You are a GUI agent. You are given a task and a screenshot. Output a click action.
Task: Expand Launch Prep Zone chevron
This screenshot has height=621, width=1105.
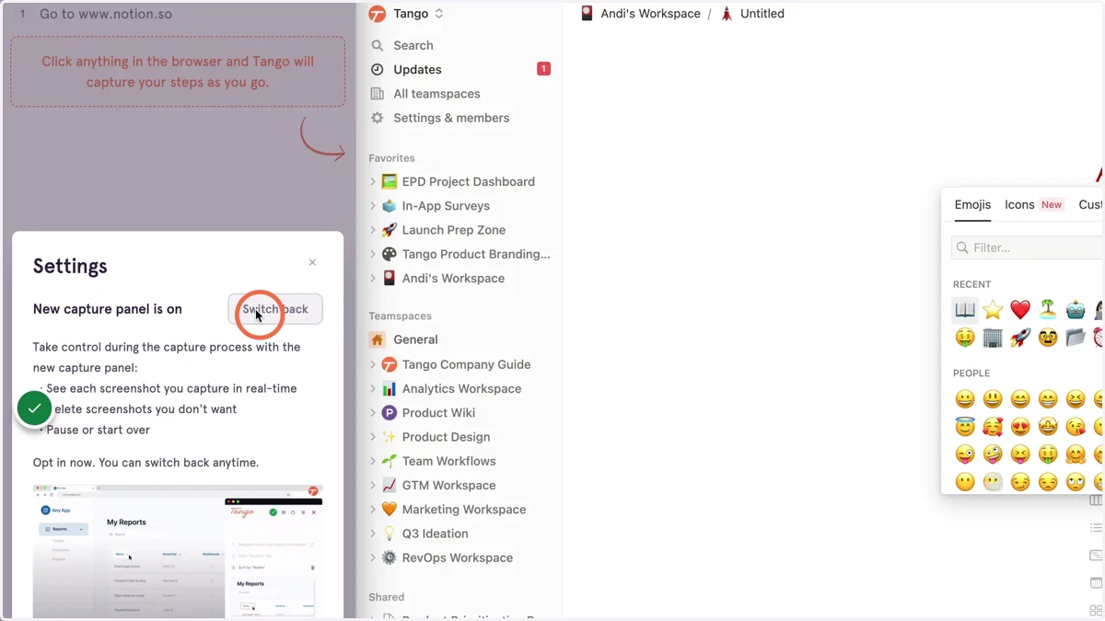pos(373,230)
